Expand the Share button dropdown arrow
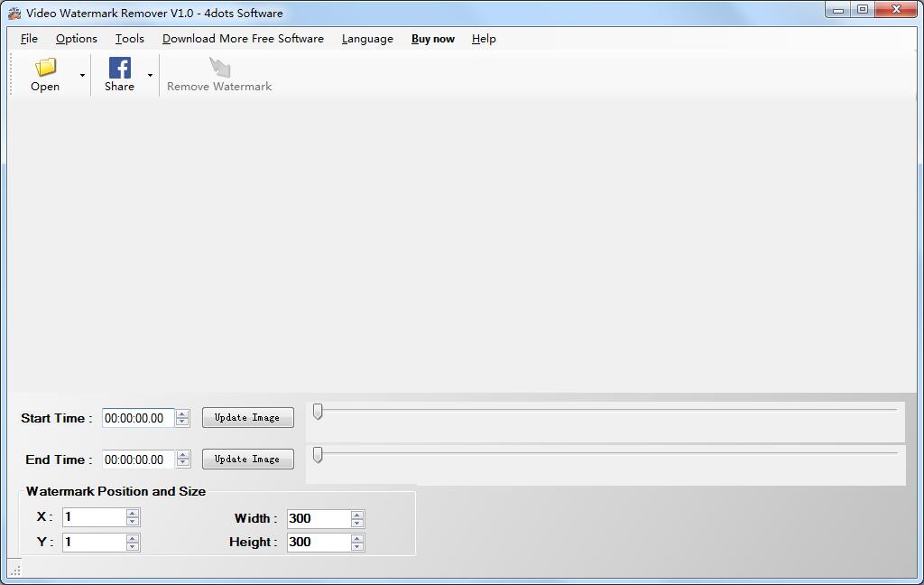Image resolution: width=924 pixels, height=585 pixels. point(150,75)
